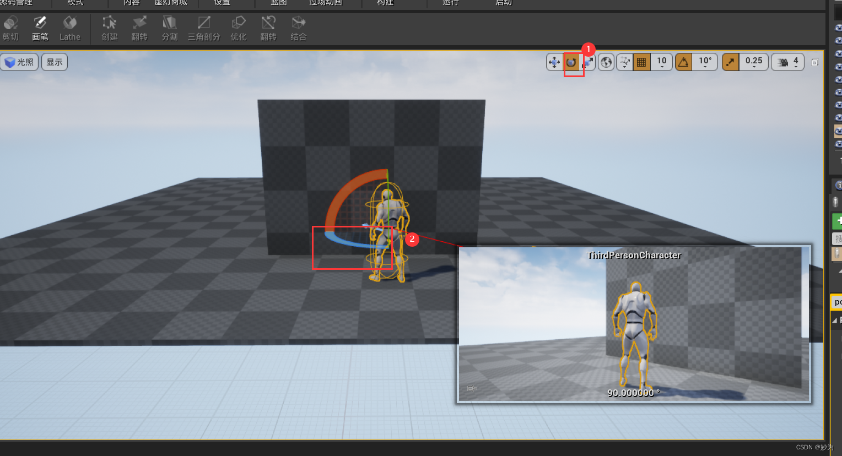Select the character mesh in the viewport
This screenshot has width=842, height=456.
click(x=390, y=237)
